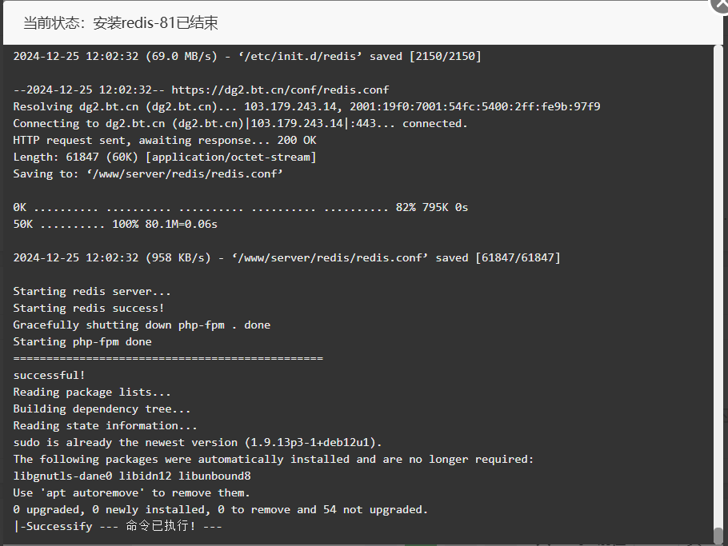
Task: Click the sudo is already newest version line
Action: (x=198, y=443)
